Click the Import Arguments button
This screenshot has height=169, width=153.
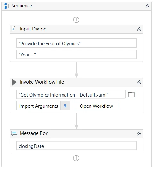coord(38,106)
